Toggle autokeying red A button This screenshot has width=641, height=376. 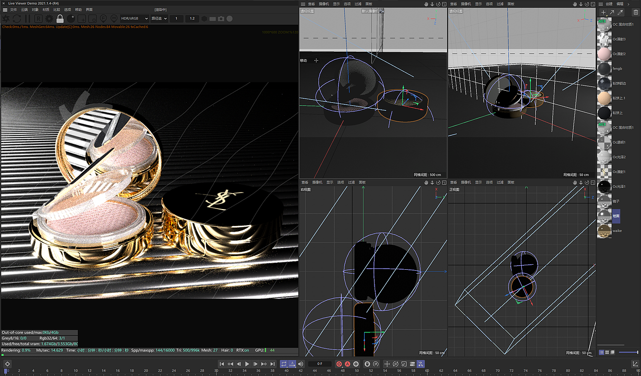348,363
